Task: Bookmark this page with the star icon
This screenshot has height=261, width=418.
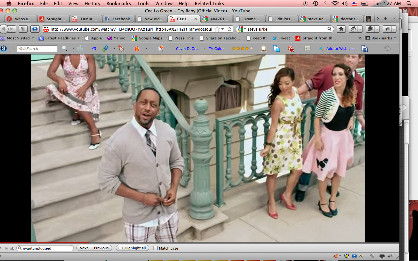Action: (217, 29)
